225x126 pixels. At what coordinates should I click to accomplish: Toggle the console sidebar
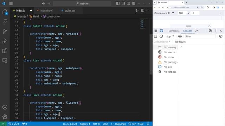click(x=155, y=36)
